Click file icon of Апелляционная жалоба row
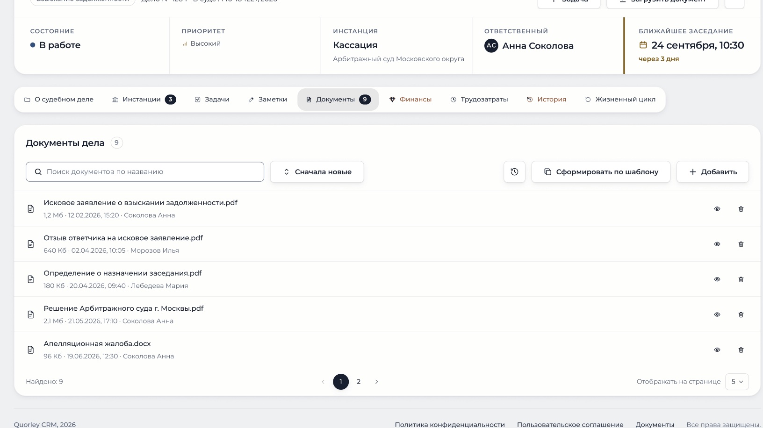Image resolution: width=763 pixels, height=428 pixels. 31,350
